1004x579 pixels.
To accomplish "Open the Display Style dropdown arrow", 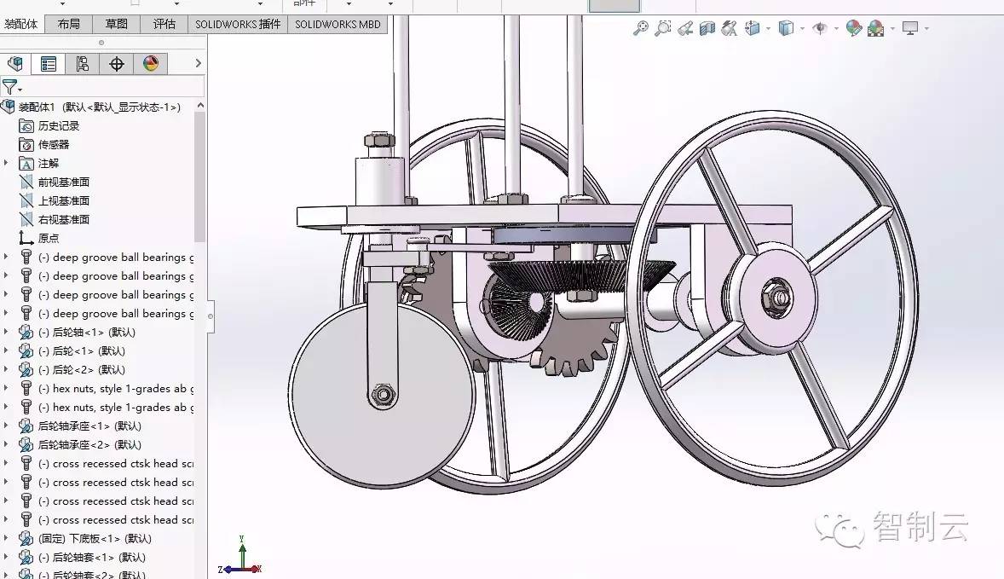I will pos(802,29).
